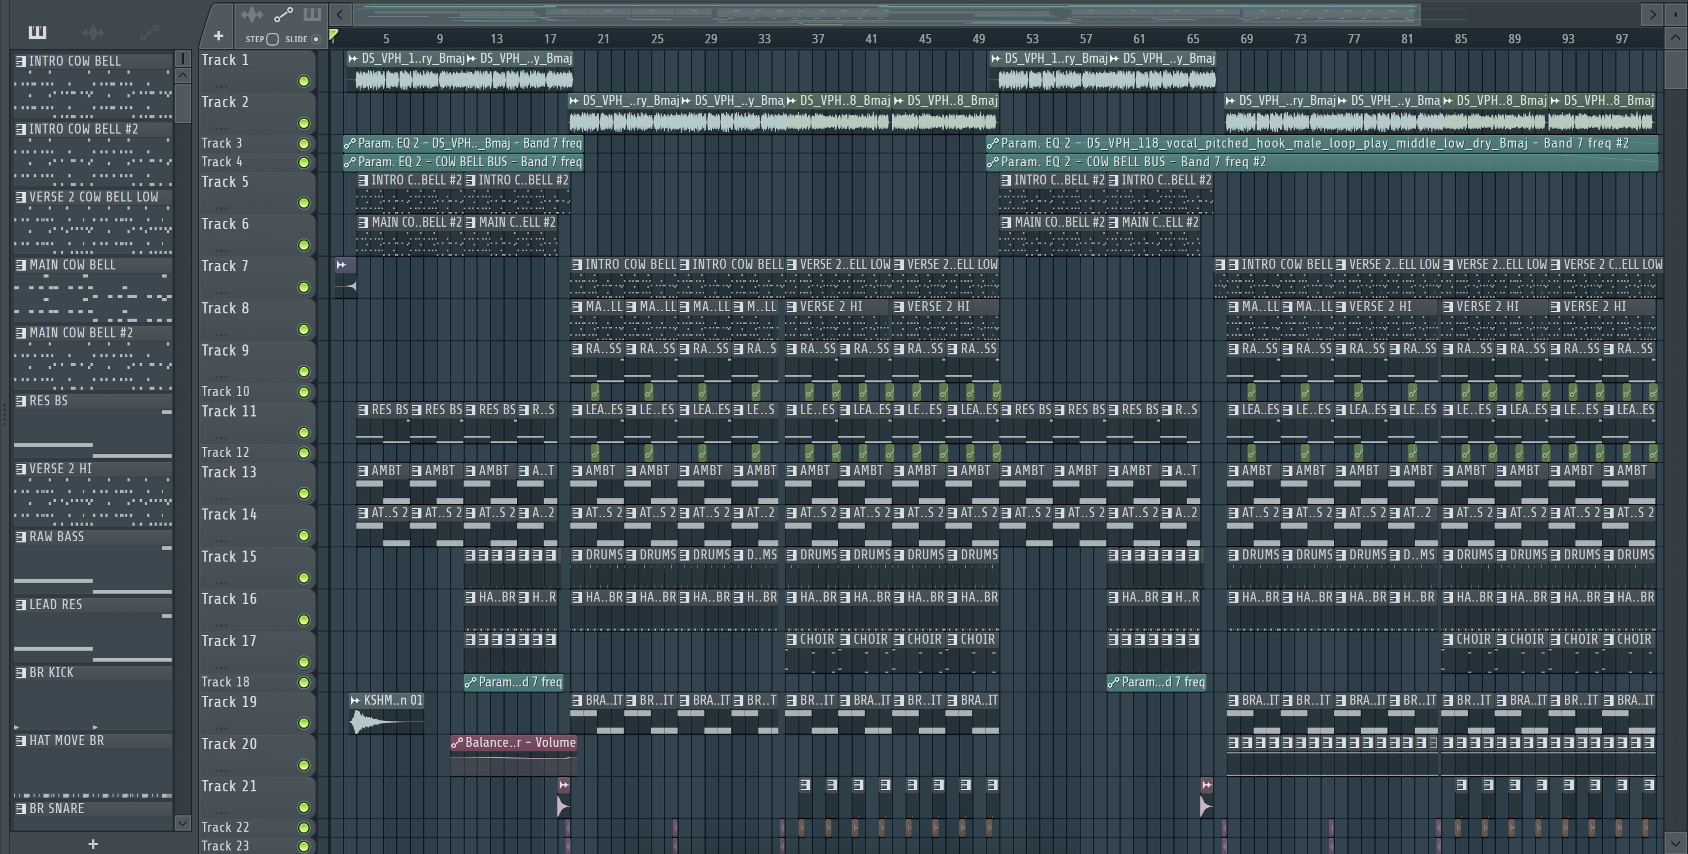Mute Track 21 with its green LED

click(304, 808)
